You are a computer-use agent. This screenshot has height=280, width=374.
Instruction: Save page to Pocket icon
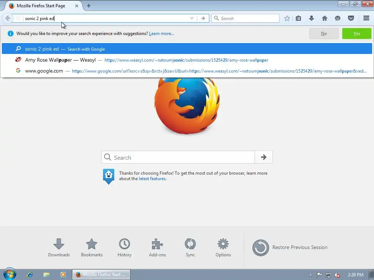(351, 18)
